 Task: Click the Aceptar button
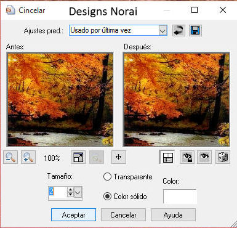(73, 215)
